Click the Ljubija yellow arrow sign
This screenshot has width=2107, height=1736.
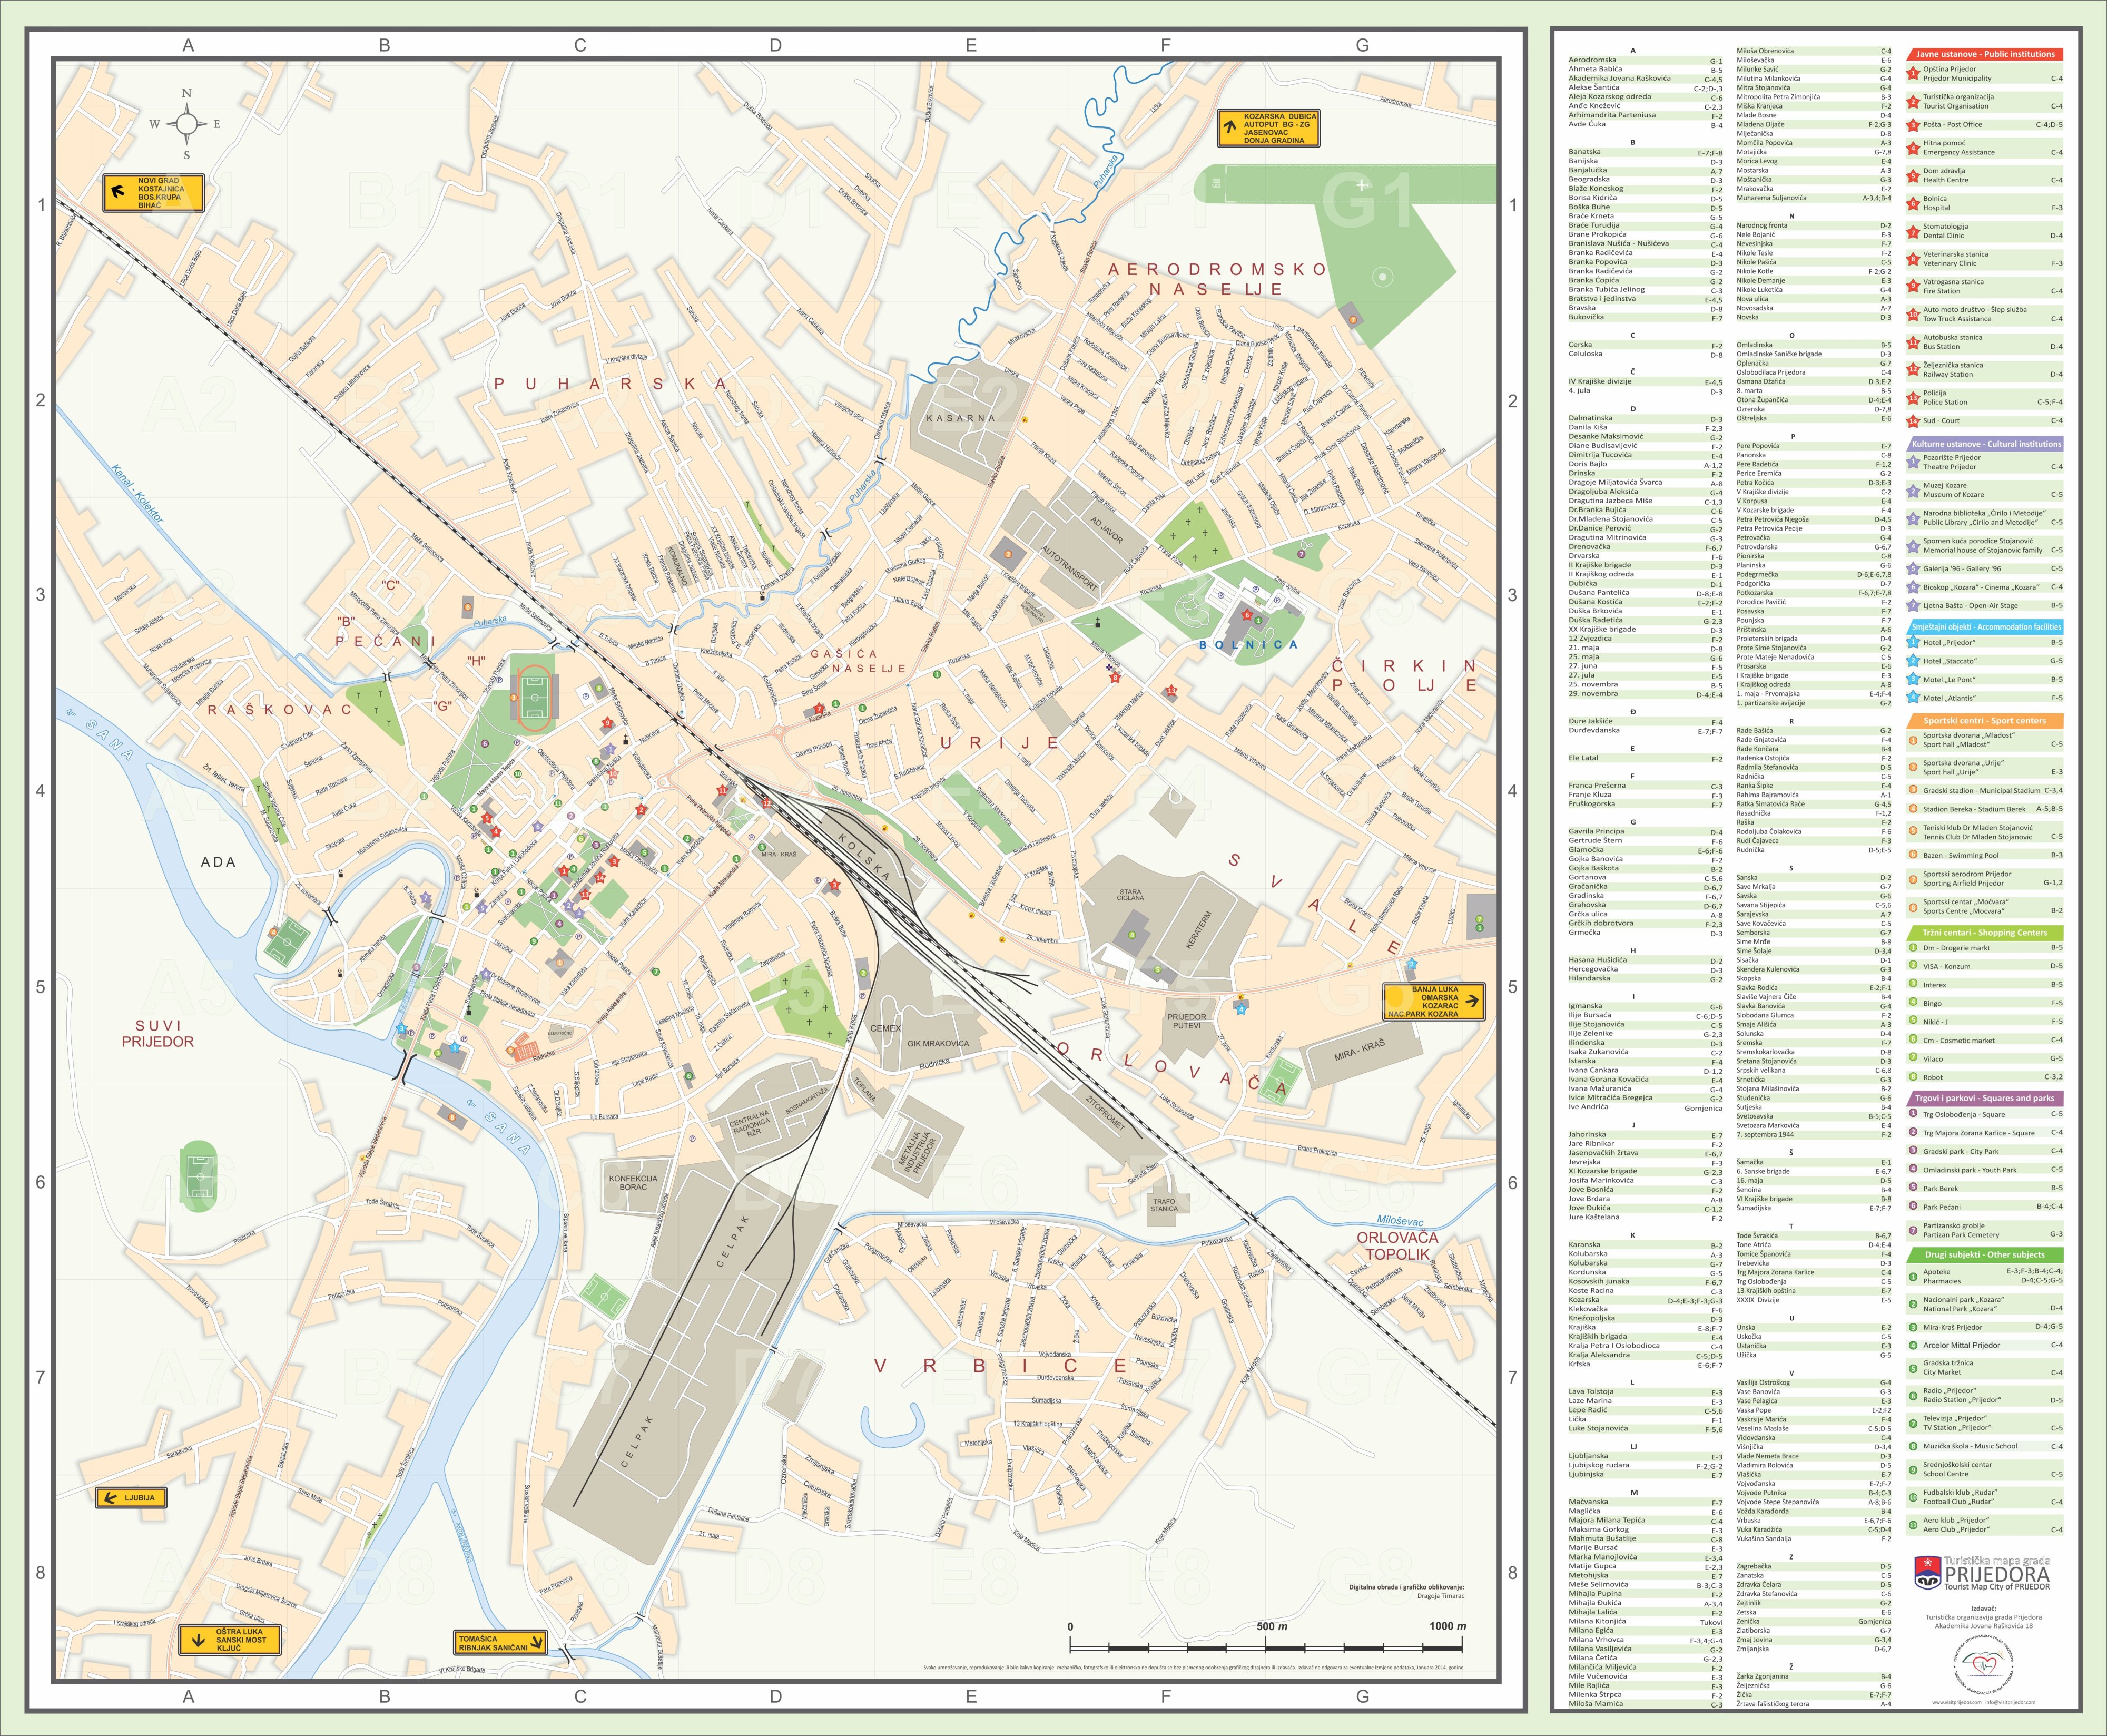130,1497
